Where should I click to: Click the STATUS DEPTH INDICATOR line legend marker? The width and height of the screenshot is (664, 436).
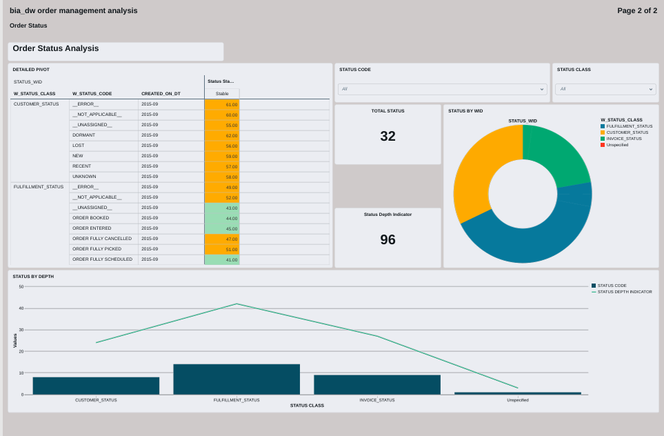594,292
